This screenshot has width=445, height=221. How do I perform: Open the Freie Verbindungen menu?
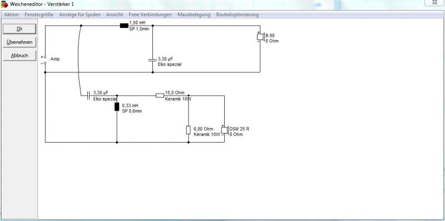[150, 14]
